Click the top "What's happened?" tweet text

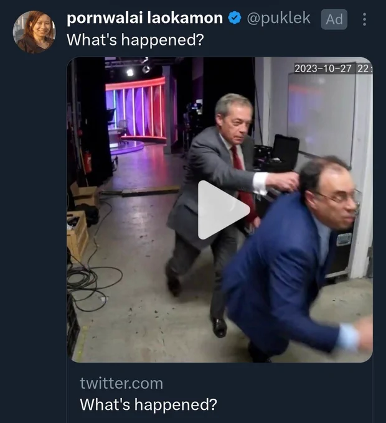pos(135,40)
